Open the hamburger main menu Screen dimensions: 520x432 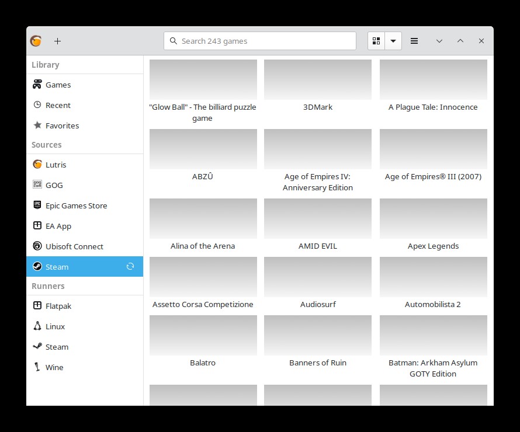tap(414, 41)
